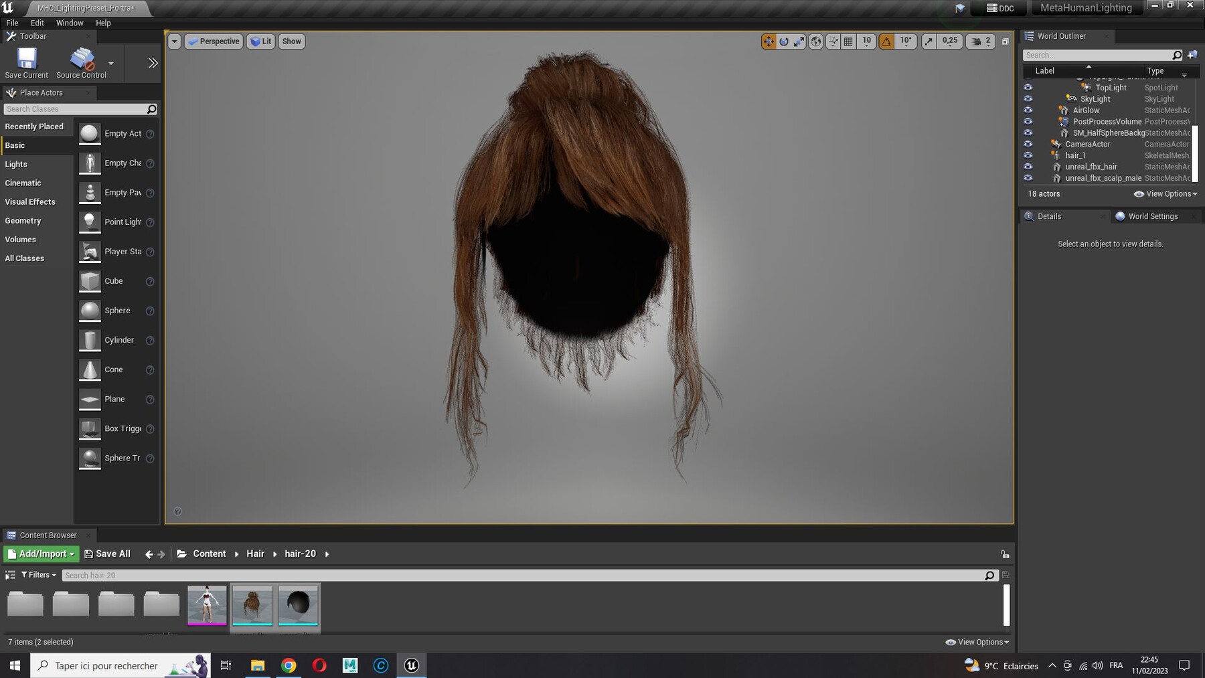Click the Save Current toolbar icon
Viewport: 1205px width, 678px height.
pos(27,63)
